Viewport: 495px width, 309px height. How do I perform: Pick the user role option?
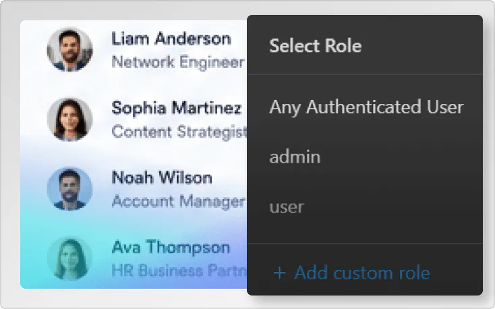(x=287, y=207)
